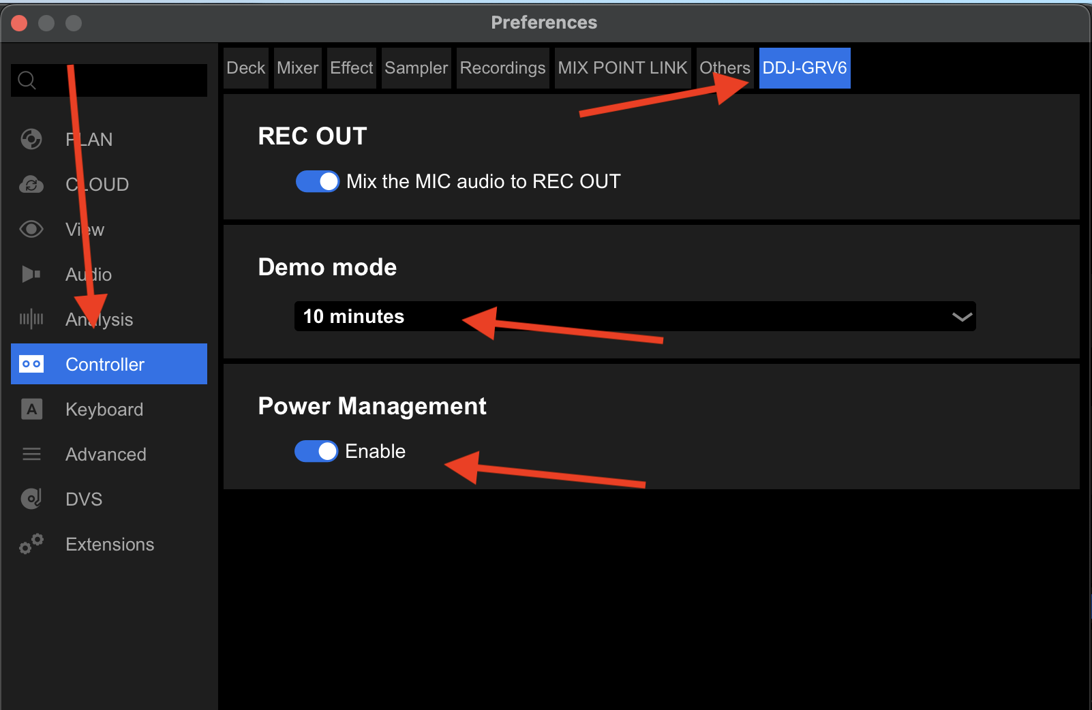Click the Analysis waveform icon

[31, 319]
